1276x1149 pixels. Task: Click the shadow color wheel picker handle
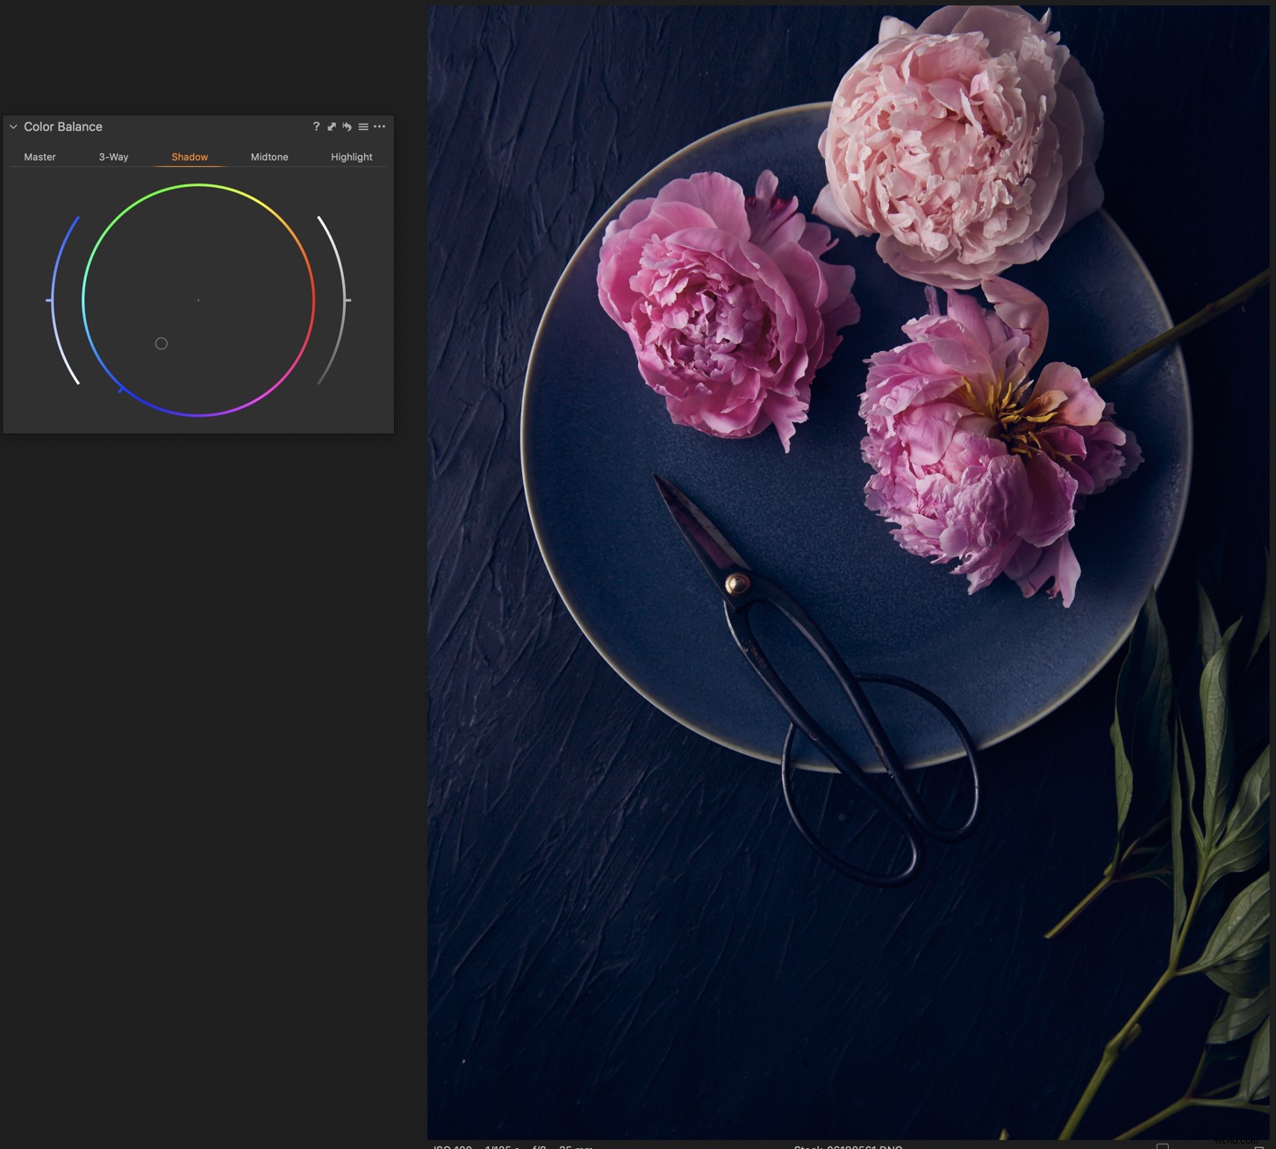pos(161,343)
